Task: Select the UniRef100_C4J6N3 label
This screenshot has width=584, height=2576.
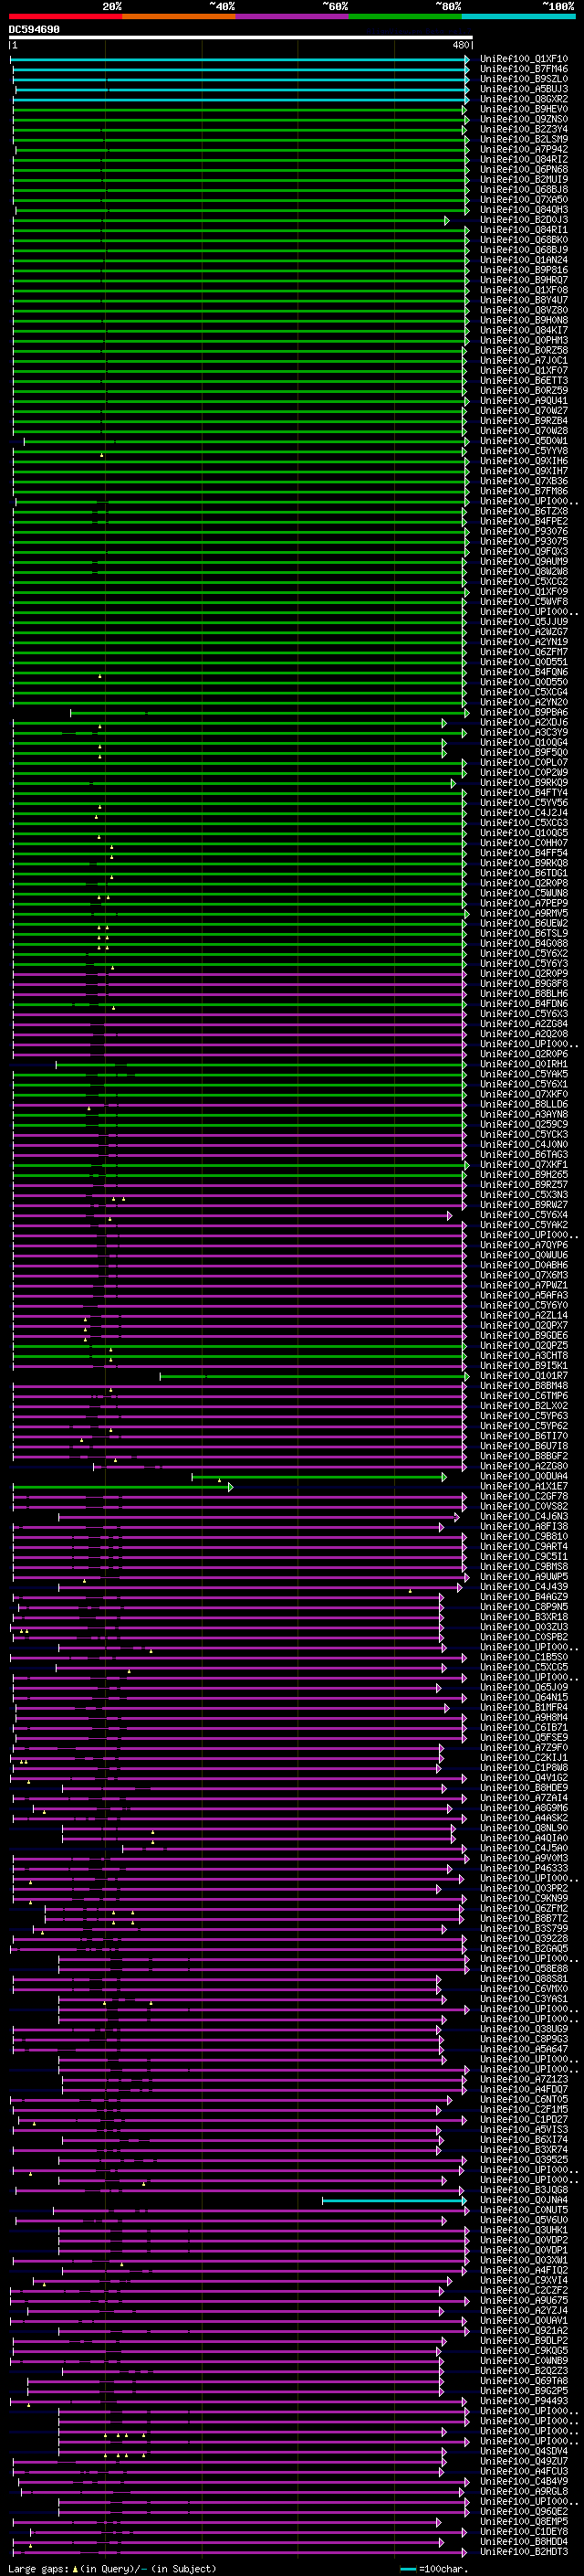Action: (523, 1516)
